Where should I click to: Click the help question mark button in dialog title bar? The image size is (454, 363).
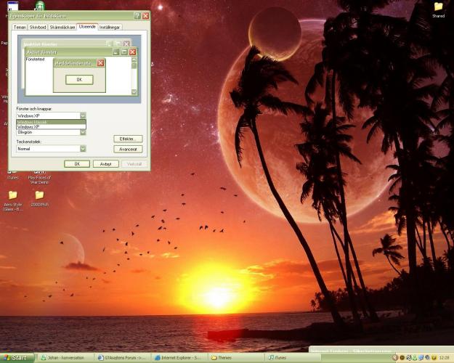[137, 15]
